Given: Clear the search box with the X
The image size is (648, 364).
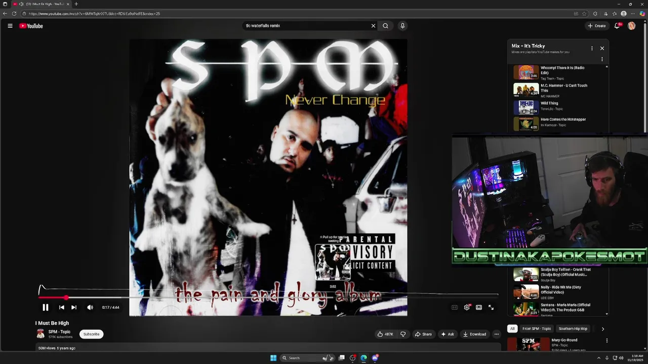Looking at the screenshot, I should click(x=374, y=26).
